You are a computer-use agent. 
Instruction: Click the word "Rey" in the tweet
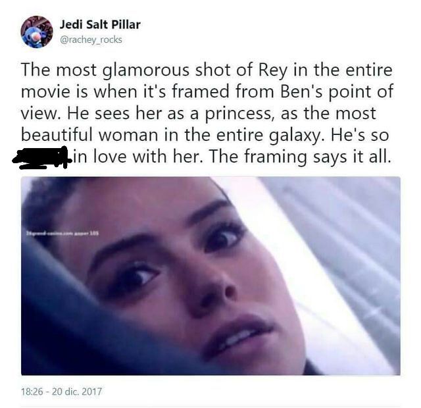272,70
